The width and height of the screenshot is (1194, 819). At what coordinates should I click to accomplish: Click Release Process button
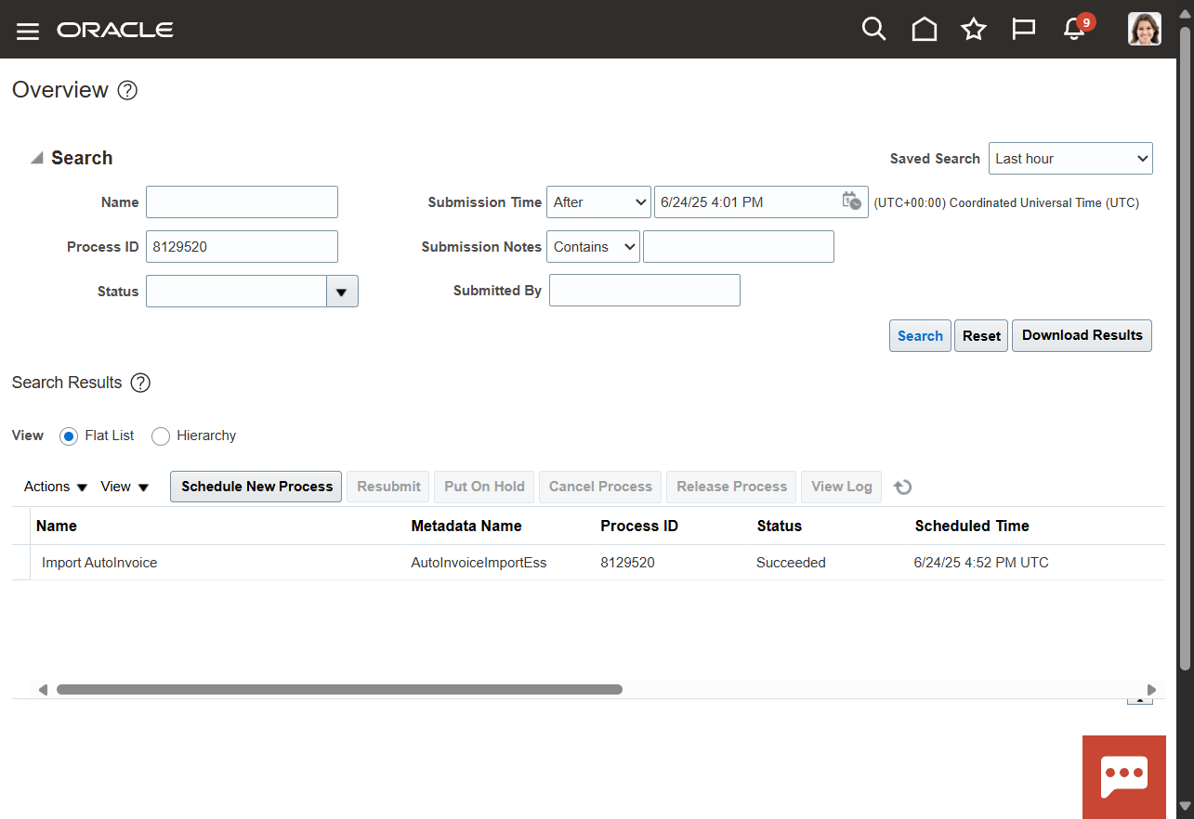(731, 487)
